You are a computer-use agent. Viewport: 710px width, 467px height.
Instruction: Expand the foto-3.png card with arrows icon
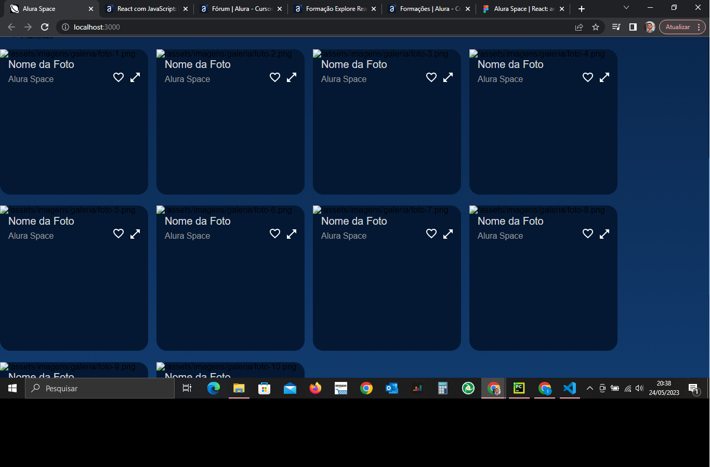click(448, 77)
